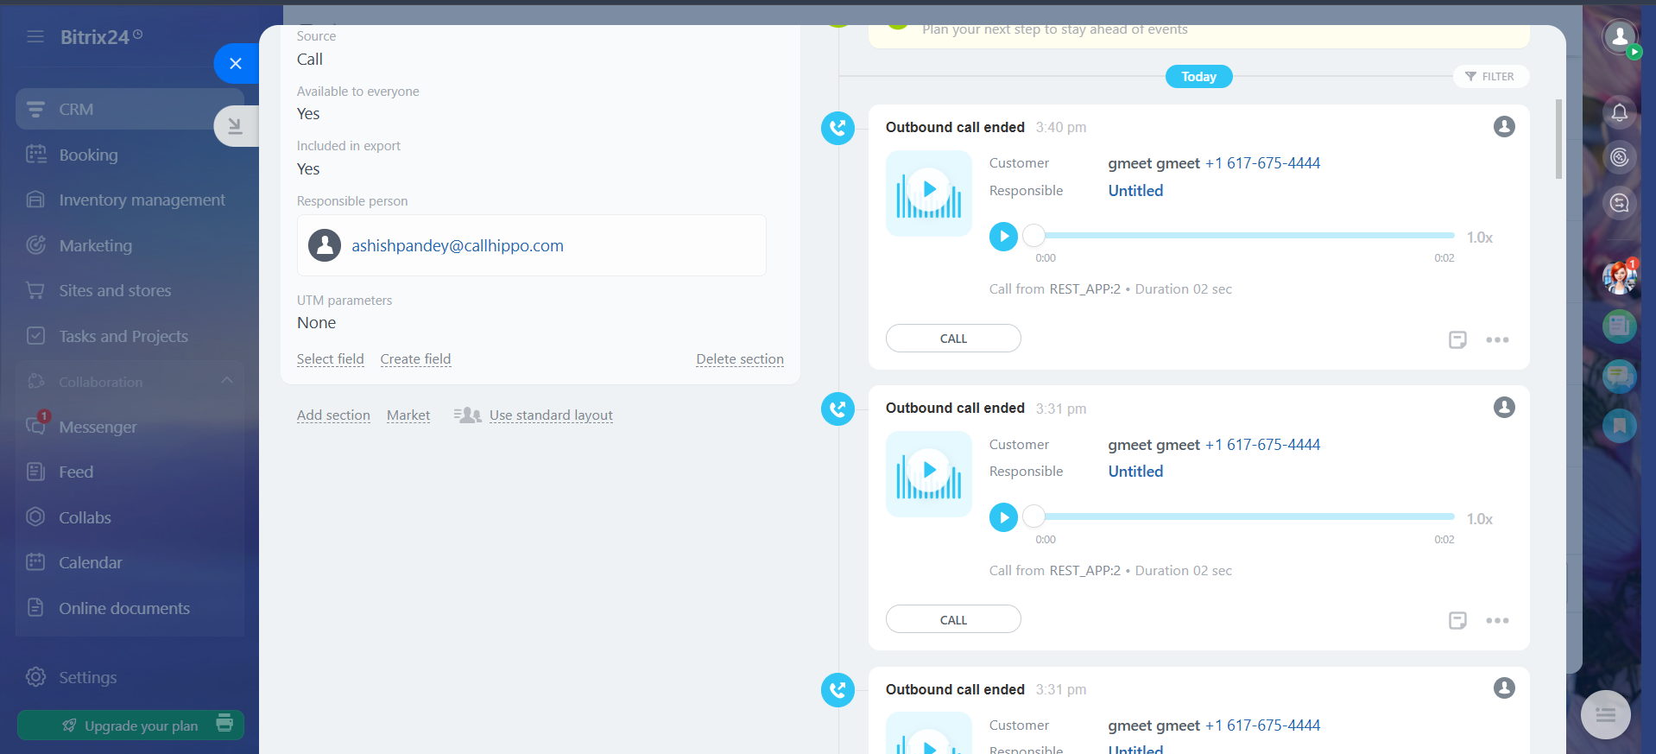Click Upgrade your plan button
This screenshot has width=1656, height=754.
pyautogui.click(x=130, y=725)
